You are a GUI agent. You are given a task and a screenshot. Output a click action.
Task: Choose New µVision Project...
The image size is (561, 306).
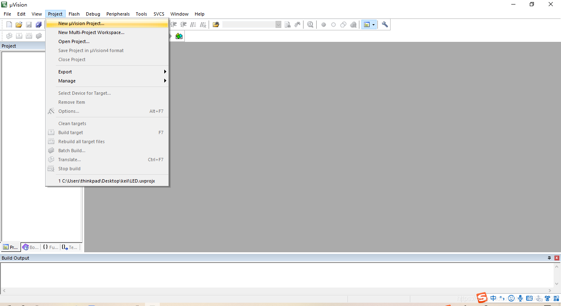point(107,23)
